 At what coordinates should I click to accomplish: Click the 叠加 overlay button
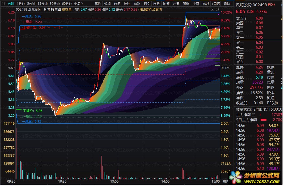107,4
